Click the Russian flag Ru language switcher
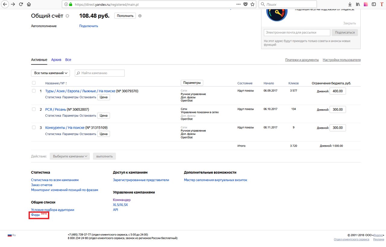 12,235
